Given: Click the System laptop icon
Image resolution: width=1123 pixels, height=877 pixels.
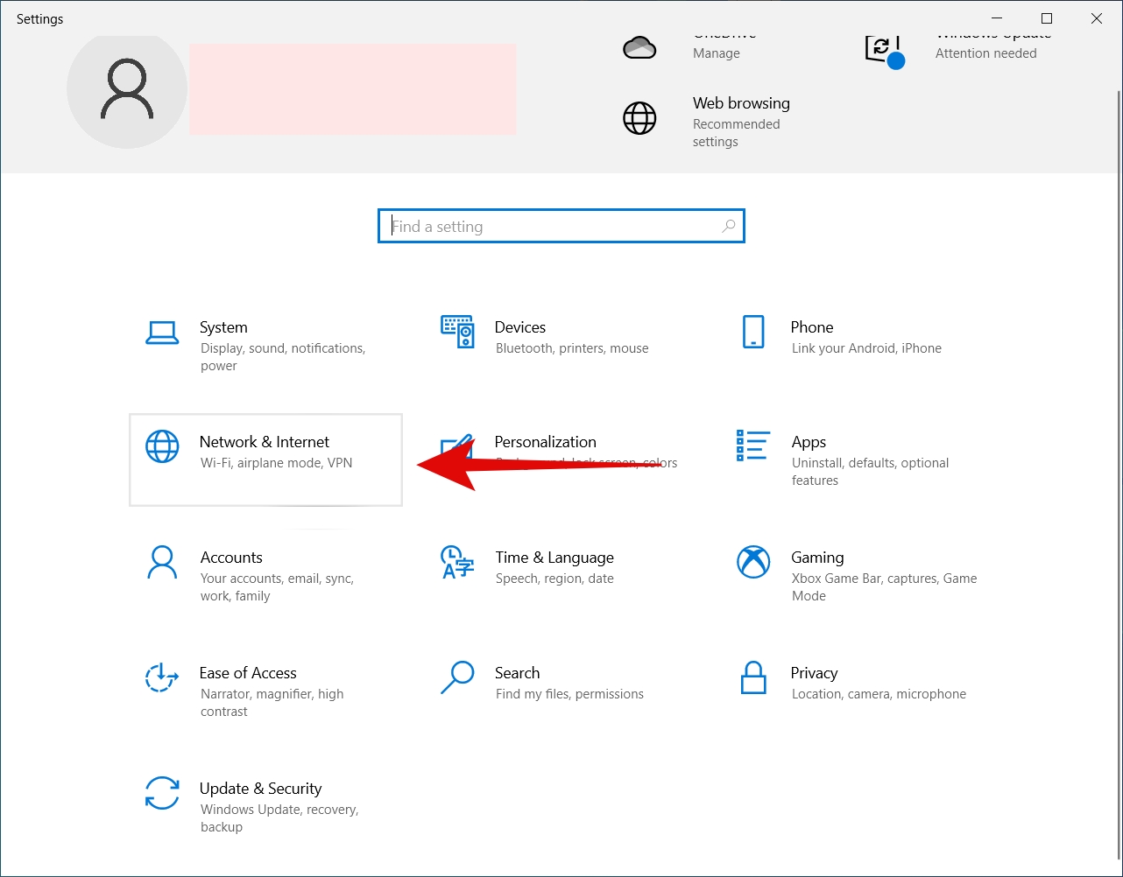Looking at the screenshot, I should [162, 333].
